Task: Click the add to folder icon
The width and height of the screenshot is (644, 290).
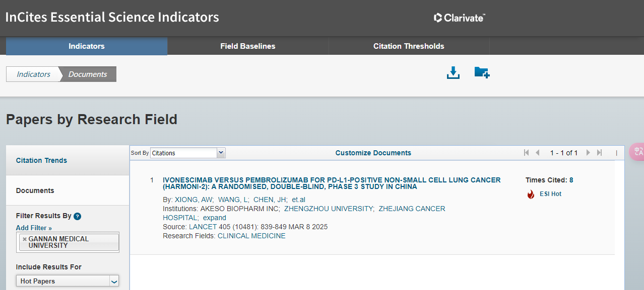Action: click(482, 73)
